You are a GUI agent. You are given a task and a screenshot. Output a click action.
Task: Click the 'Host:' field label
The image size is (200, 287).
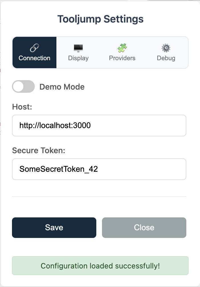22,107
